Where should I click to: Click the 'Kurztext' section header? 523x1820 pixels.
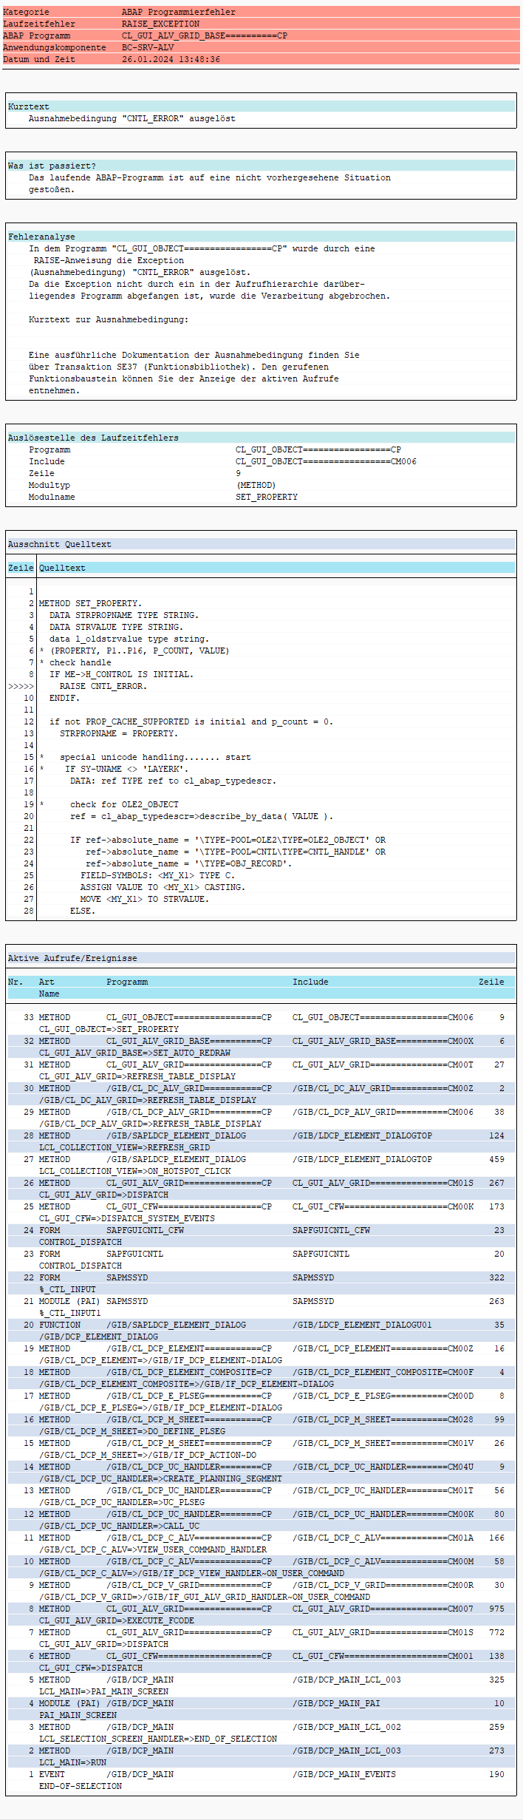point(29,106)
